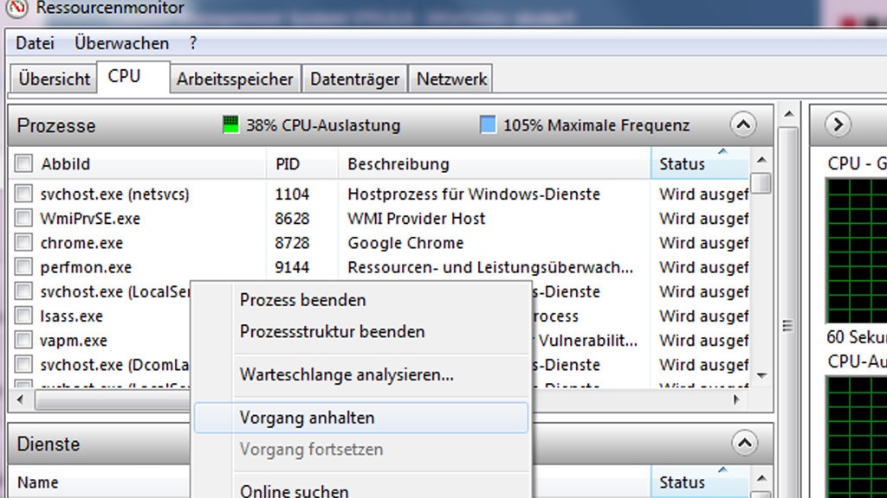Image resolution: width=887 pixels, height=498 pixels.
Task: Select the CPU tab
Action: click(133, 77)
